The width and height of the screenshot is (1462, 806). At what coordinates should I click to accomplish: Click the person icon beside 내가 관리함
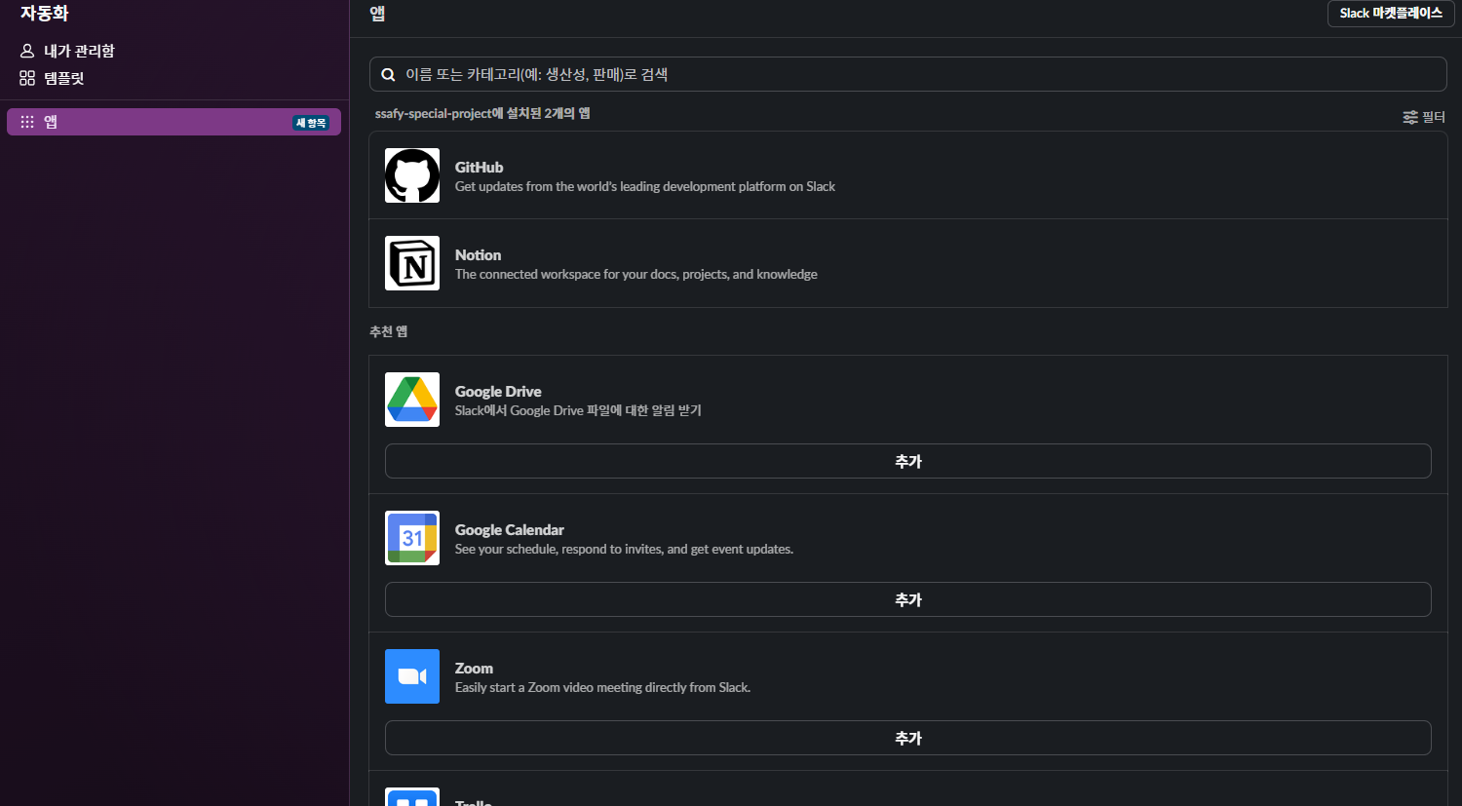27,51
